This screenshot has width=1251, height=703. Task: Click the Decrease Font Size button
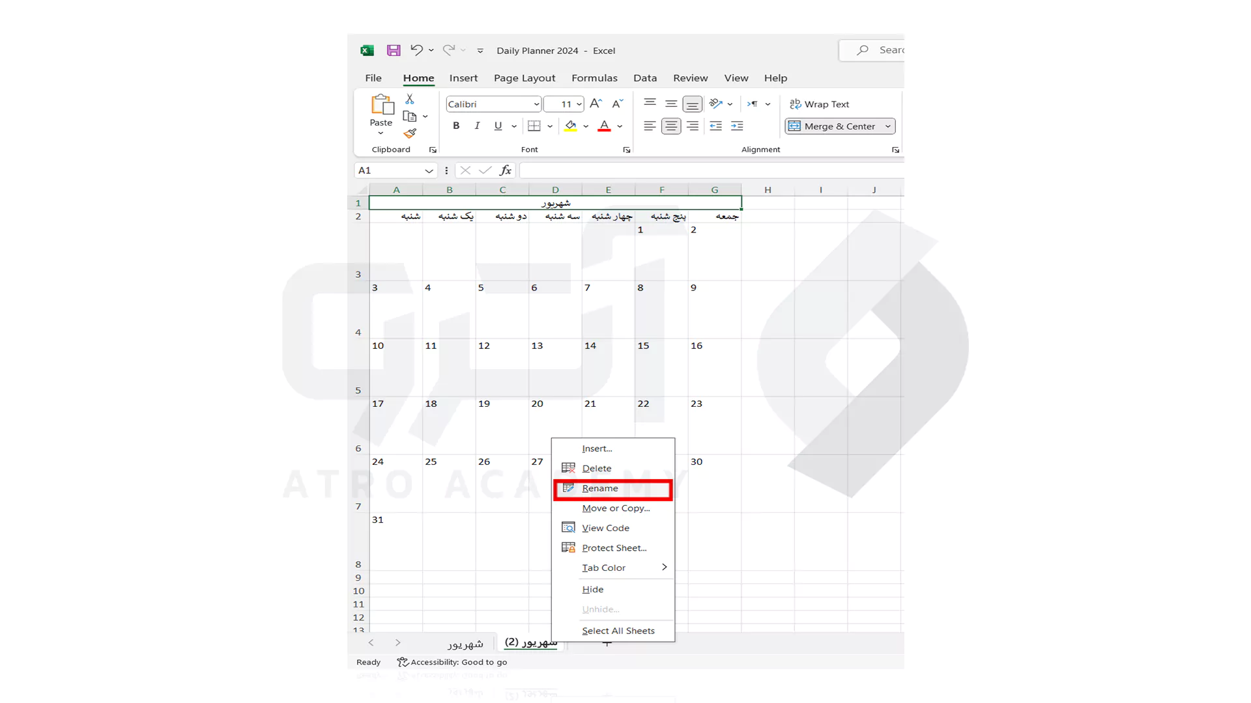(617, 104)
